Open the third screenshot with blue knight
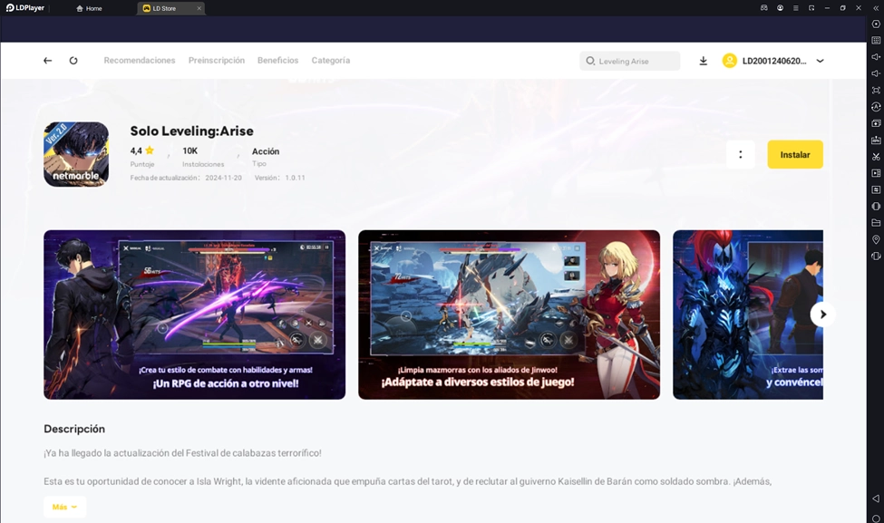The width and height of the screenshot is (884, 523). click(748, 315)
